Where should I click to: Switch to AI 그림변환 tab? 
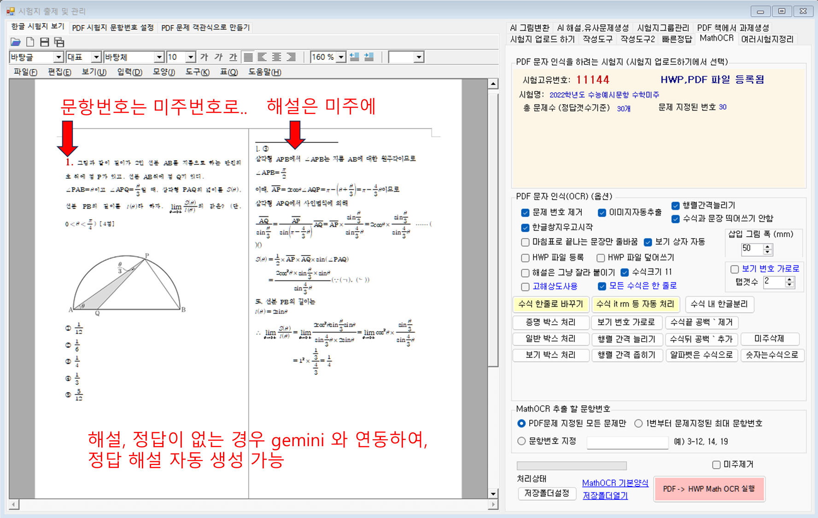tap(530, 28)
